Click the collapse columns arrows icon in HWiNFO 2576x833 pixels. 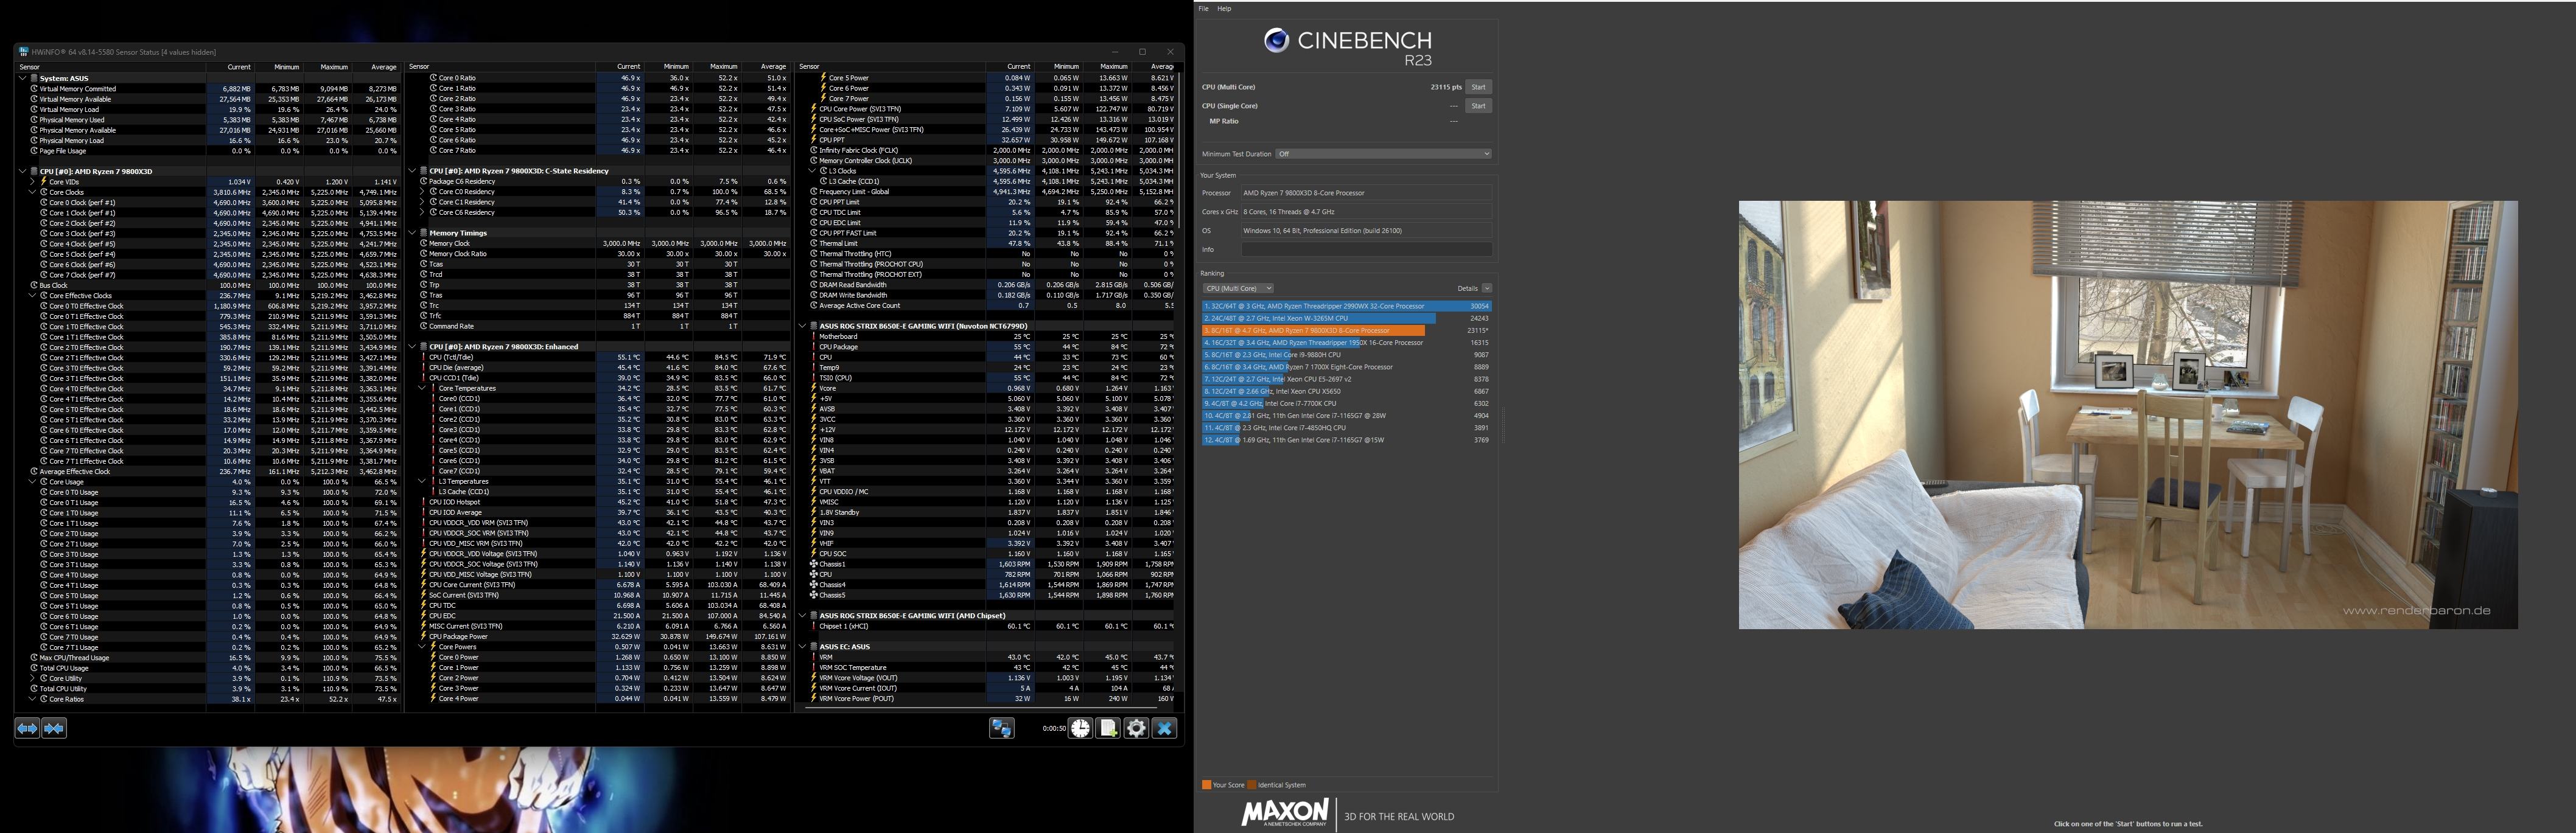(54, 729)
